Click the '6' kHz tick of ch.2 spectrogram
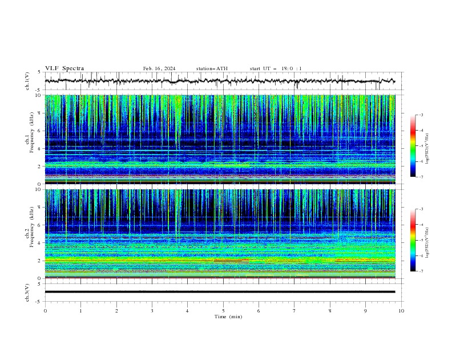452x349 pixels. (41, 225)
